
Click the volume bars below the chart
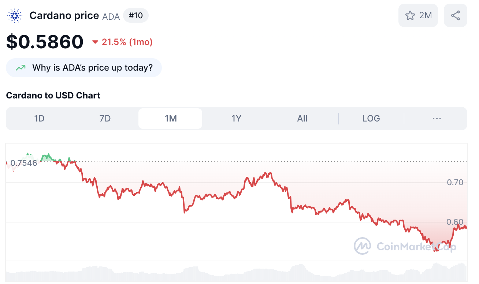237,273
